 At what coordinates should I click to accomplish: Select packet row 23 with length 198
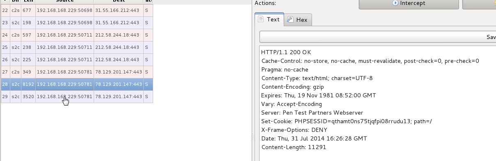(77, 23)
